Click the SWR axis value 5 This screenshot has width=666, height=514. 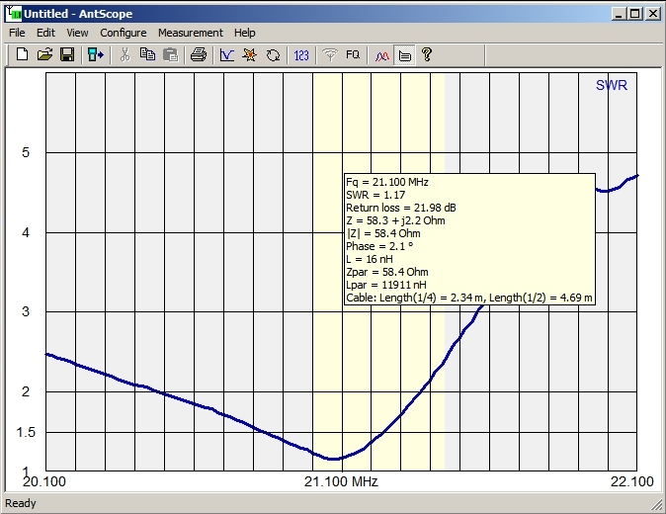[x=26, y=152]
